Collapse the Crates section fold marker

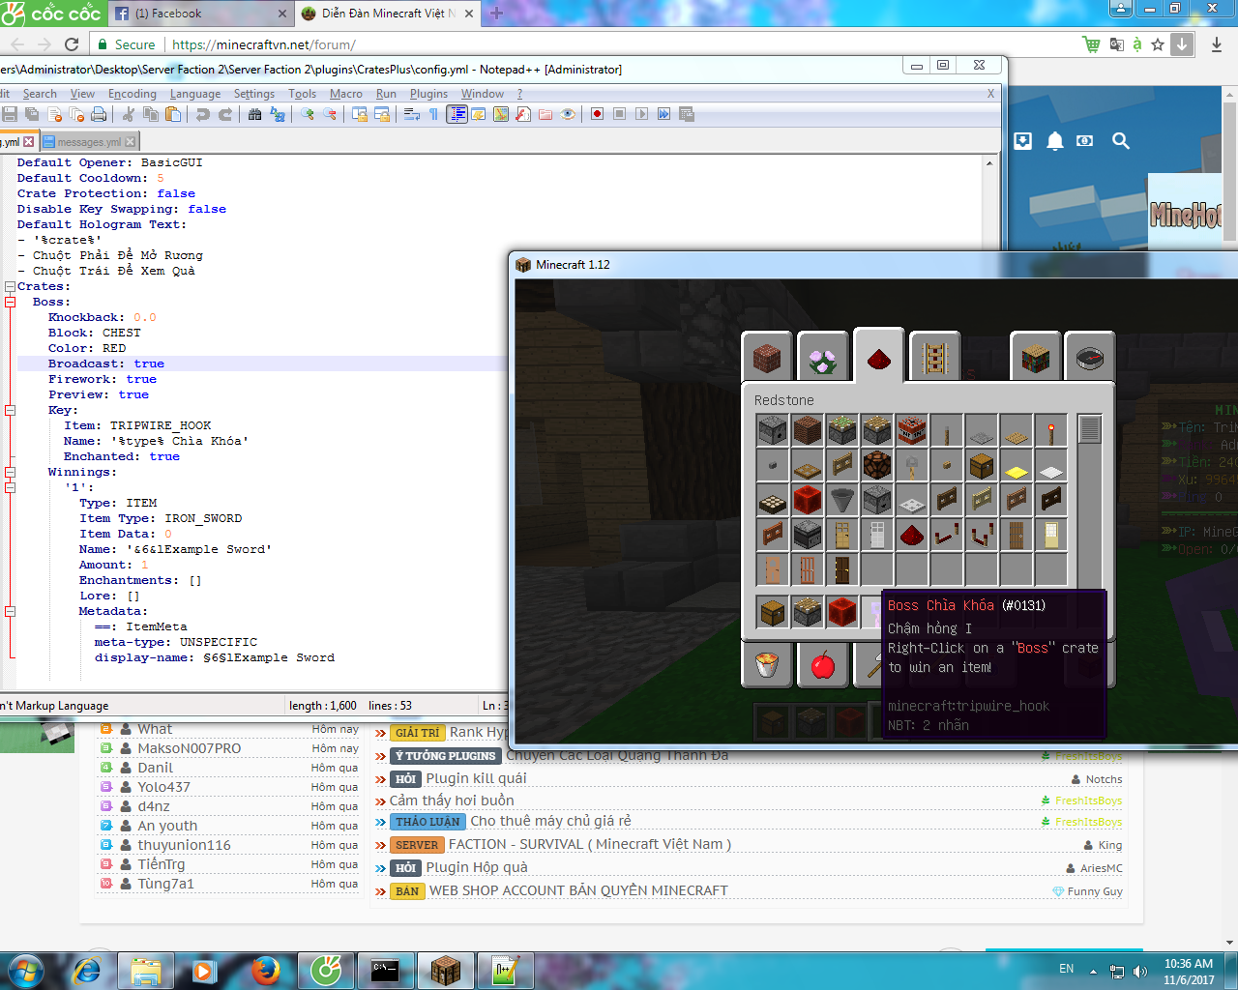[x=10, y=286]
